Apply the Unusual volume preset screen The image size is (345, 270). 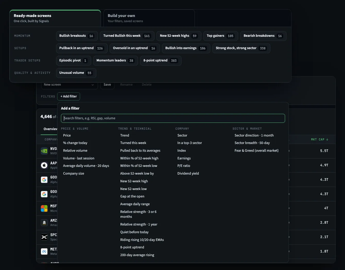[76, 73]
